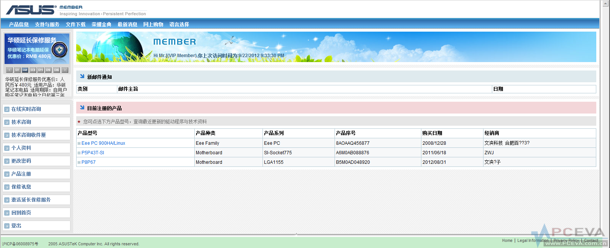Select the LGA1155 series cell
The height and width of the screenshot is (248, 610).
(298, 162)
